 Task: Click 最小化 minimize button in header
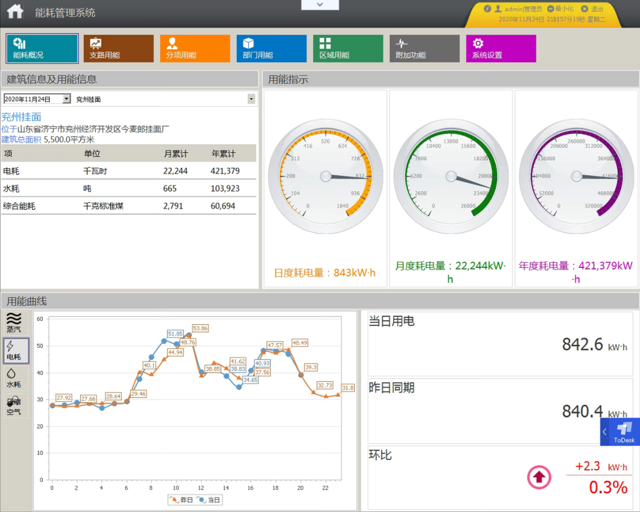560,9
